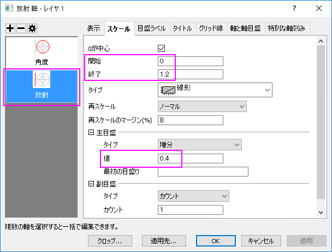The image size is (332, 252).
Task: Click the scrollbar up arrow
Action: (x=321, y=41)
